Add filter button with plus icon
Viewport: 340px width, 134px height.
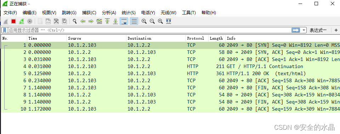click(336, 30)
